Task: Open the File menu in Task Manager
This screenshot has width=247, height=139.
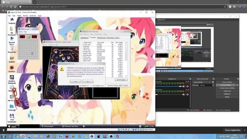Action: pyautogui.click(x=81, y=34)
